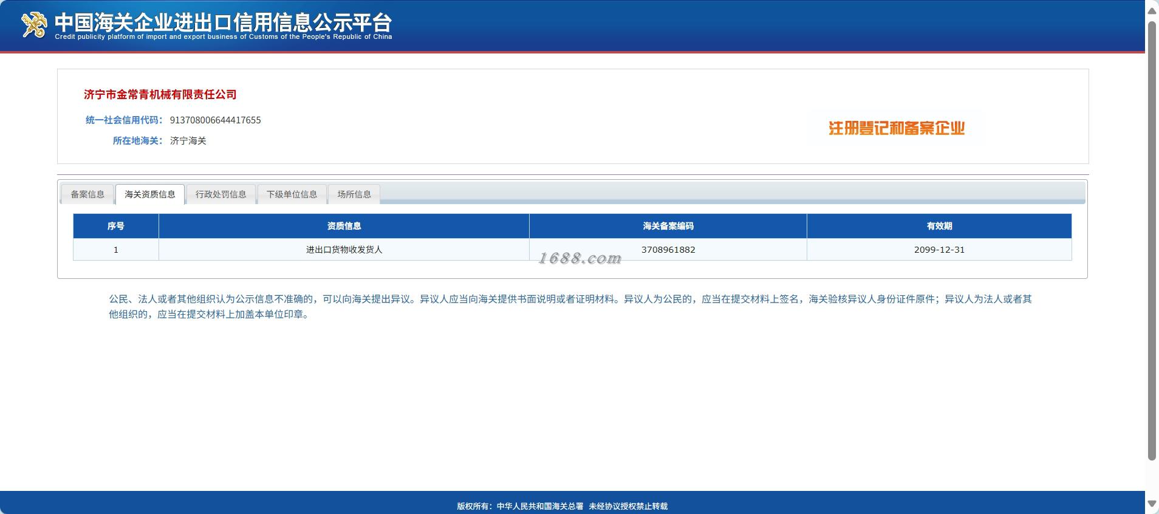Select credit code 913708006644417655
Image resolution: width=1159 pixels, height=514 pixels.
215,120
